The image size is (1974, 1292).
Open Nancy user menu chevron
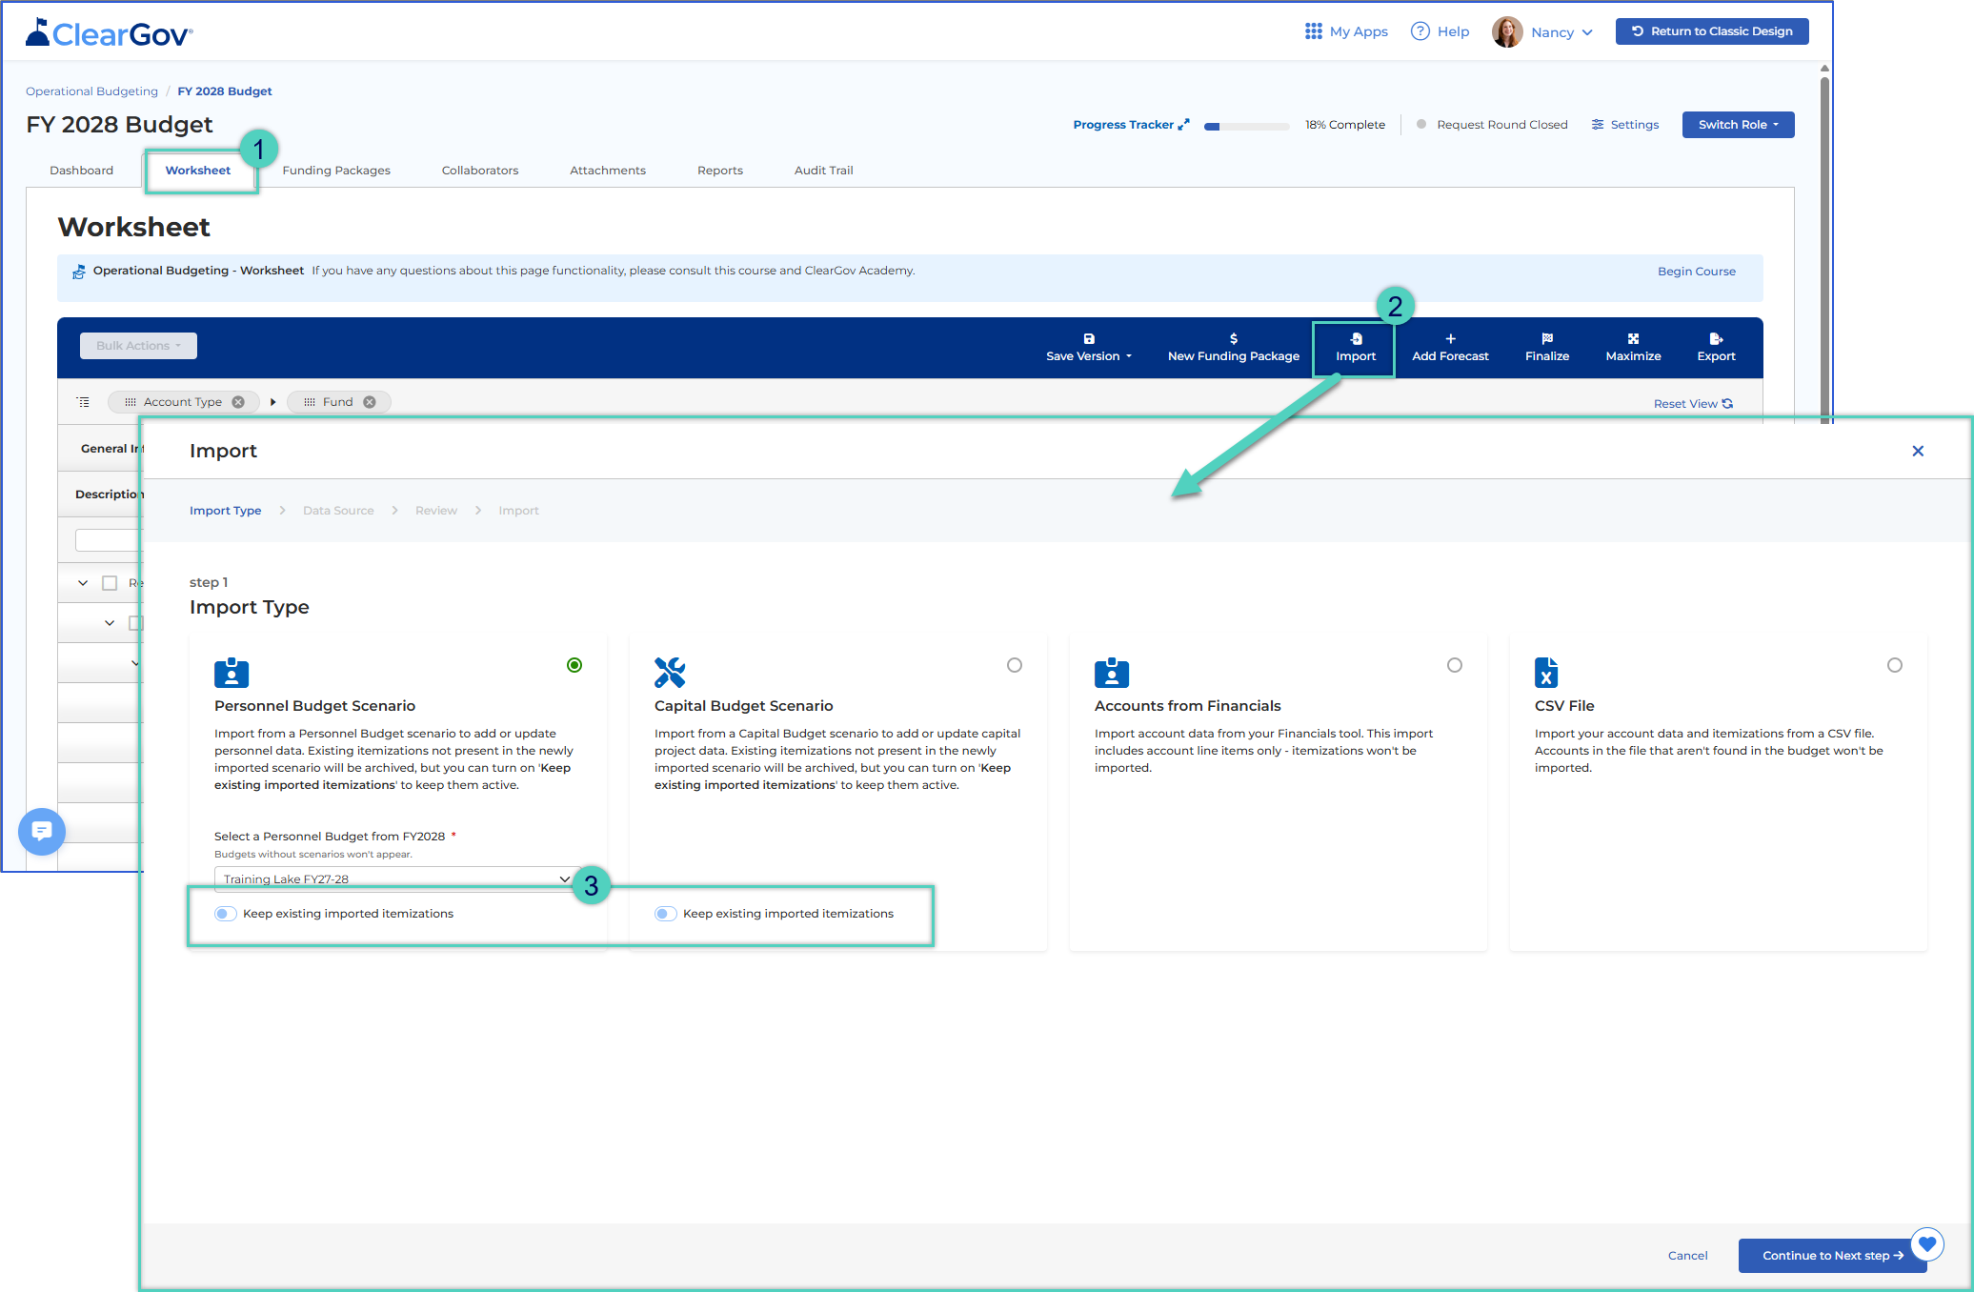pyautogui.click(x=1587, y=32)
